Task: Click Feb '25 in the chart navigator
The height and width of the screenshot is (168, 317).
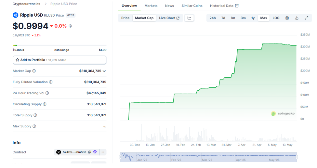Action: click(176, 160)
